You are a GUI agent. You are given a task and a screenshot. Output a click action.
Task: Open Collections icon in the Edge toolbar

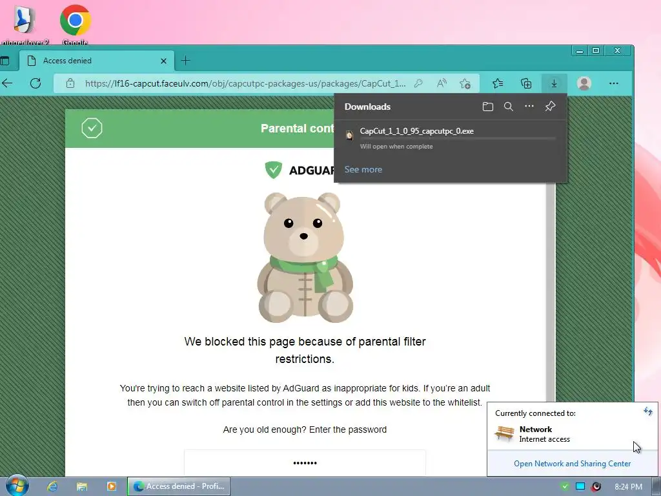526,83
